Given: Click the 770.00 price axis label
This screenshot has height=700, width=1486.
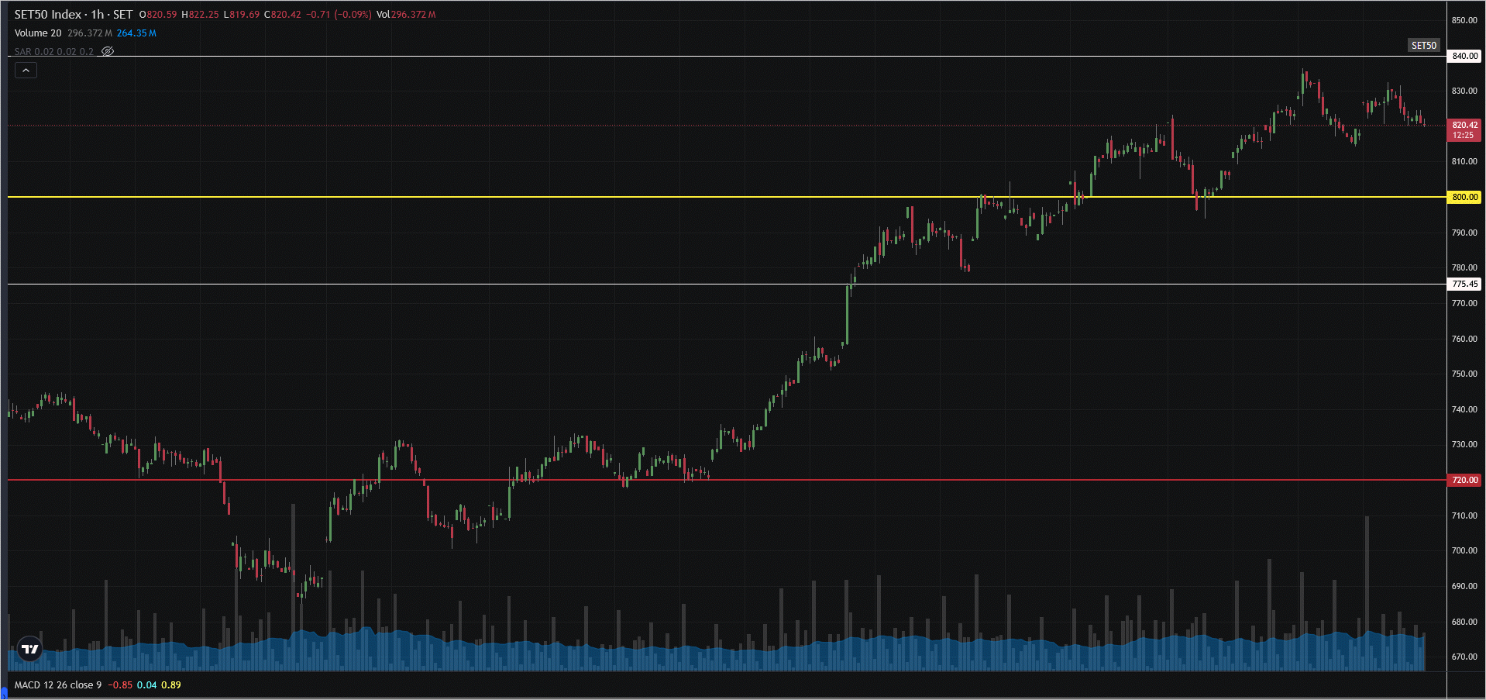Looking at the screenshot, I should (x=1464, y=303).
